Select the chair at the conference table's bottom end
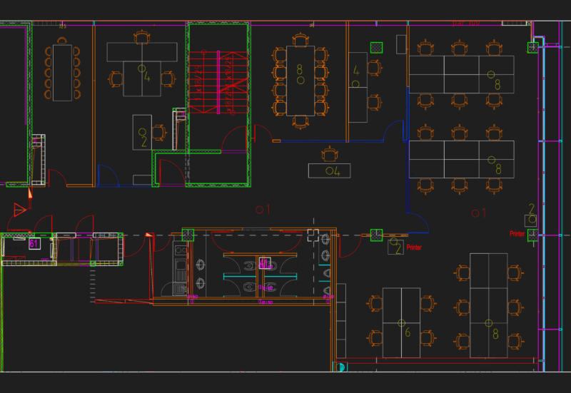The width and height of the screenshot is (571, 393). (x=300, y=122)
